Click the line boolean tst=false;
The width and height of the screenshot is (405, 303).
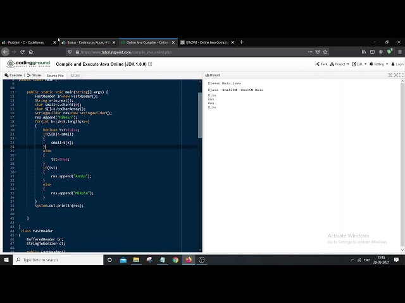(61, 130)
